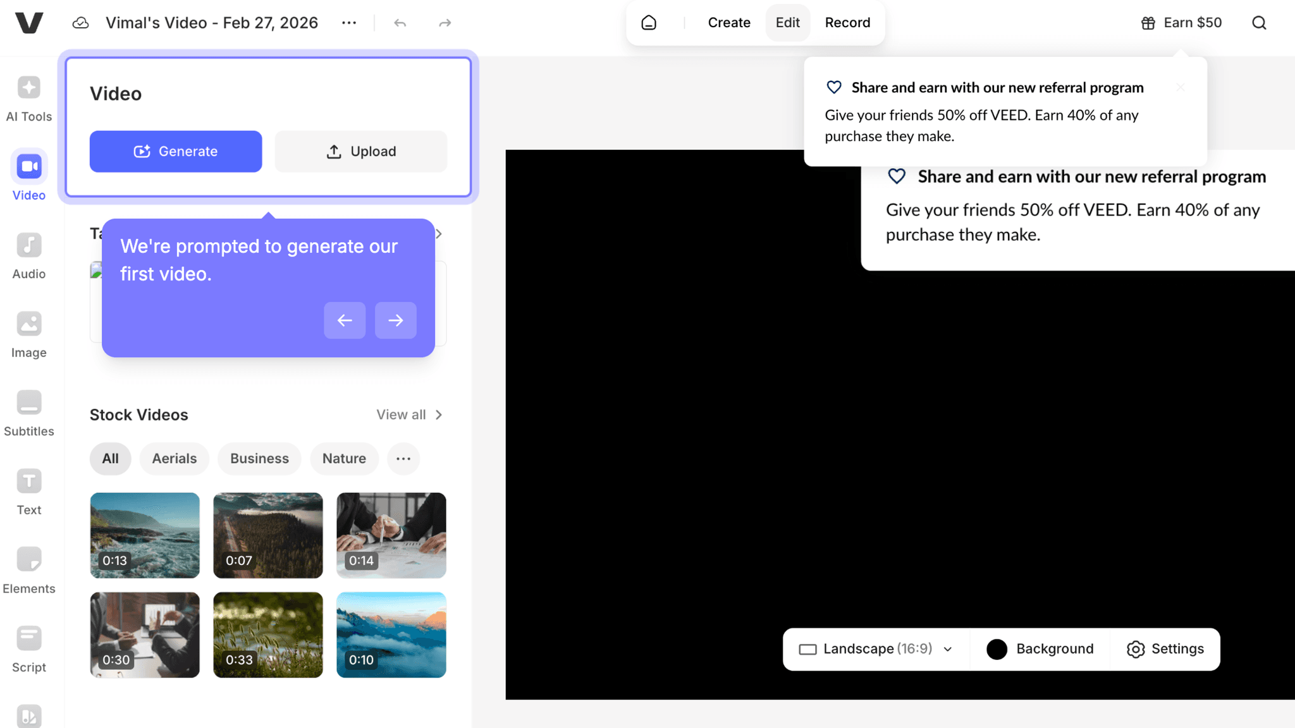Viewport: 1295px width, 728px height.
Task: Open the Background color picker
Action: (x=1040, y=649)
